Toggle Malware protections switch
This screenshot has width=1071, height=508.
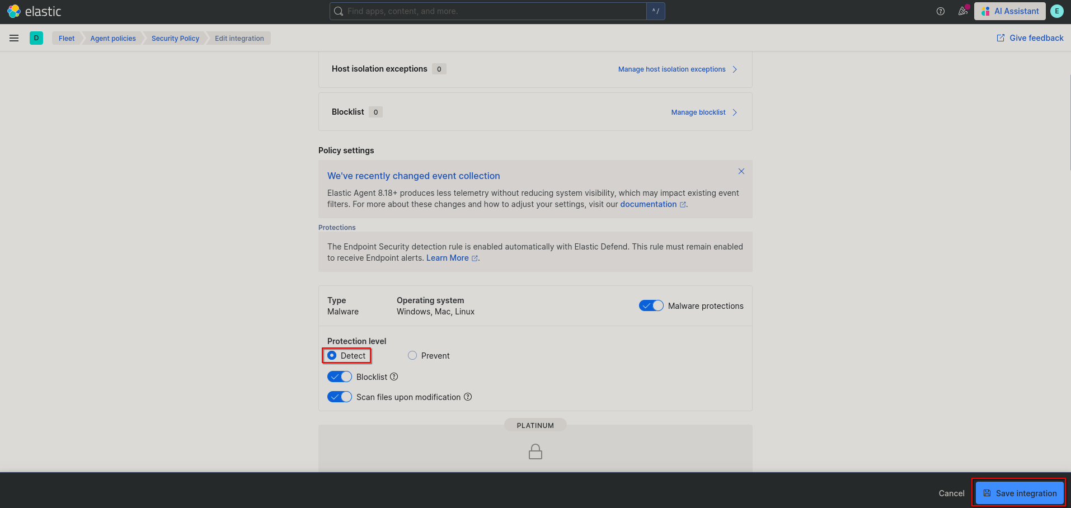pos(651,305)
